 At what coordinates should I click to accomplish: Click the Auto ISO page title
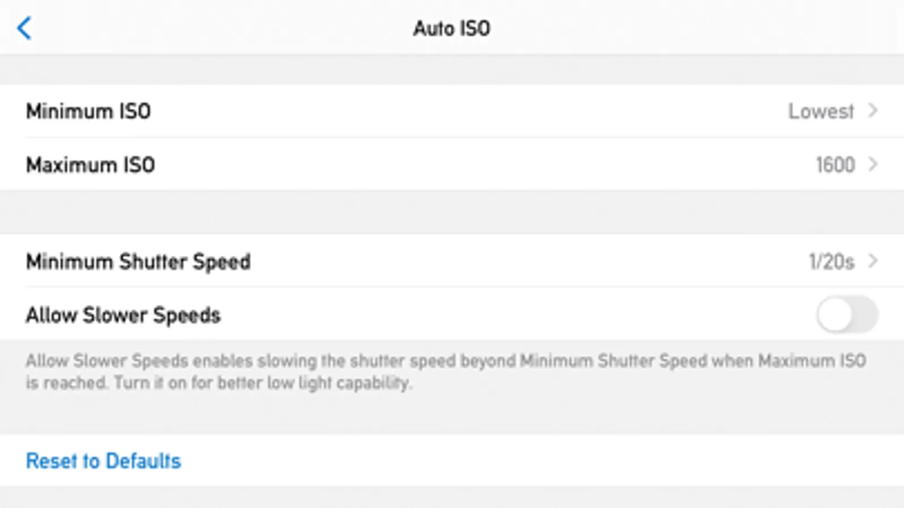452,28
